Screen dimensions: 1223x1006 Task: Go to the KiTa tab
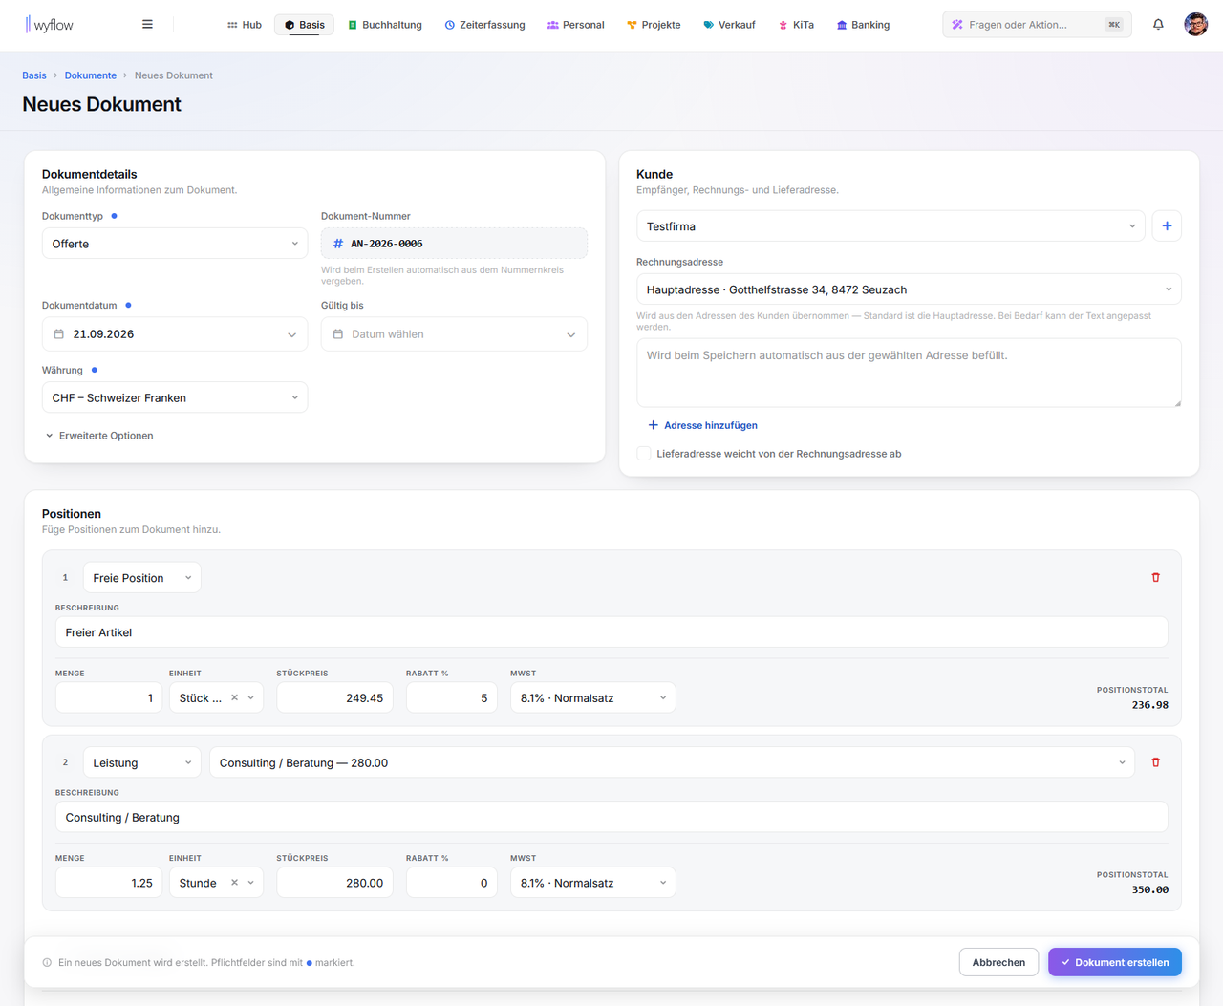coord(796,25)
